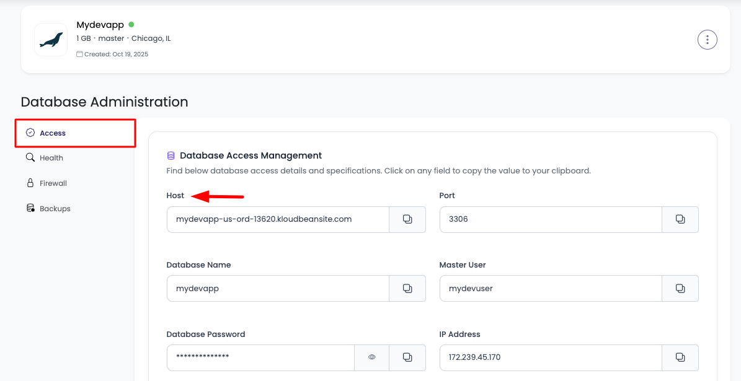Switch to the Health section
This screenshot has height=381, width=741.
53,157
